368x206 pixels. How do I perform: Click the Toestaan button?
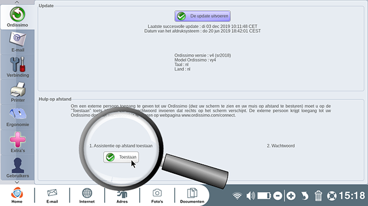[x=121, y=157]
